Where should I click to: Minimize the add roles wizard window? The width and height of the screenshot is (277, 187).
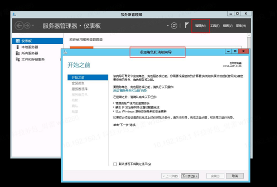click(x=228, y=51)
